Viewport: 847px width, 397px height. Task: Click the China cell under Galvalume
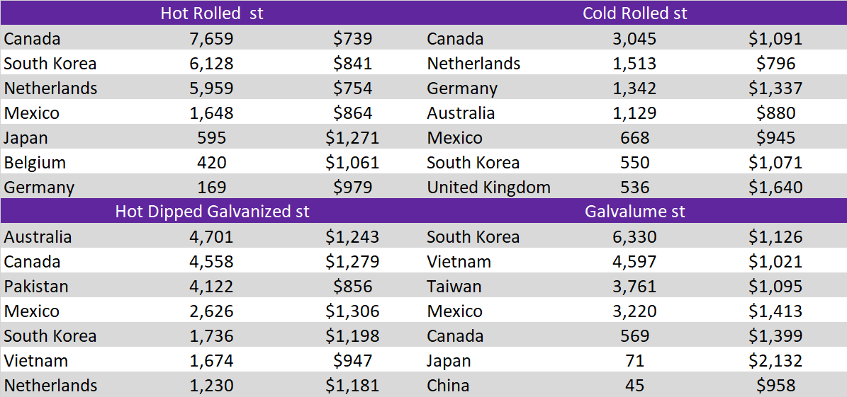coord(448,386)
